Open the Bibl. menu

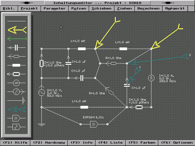click(9, 9)
